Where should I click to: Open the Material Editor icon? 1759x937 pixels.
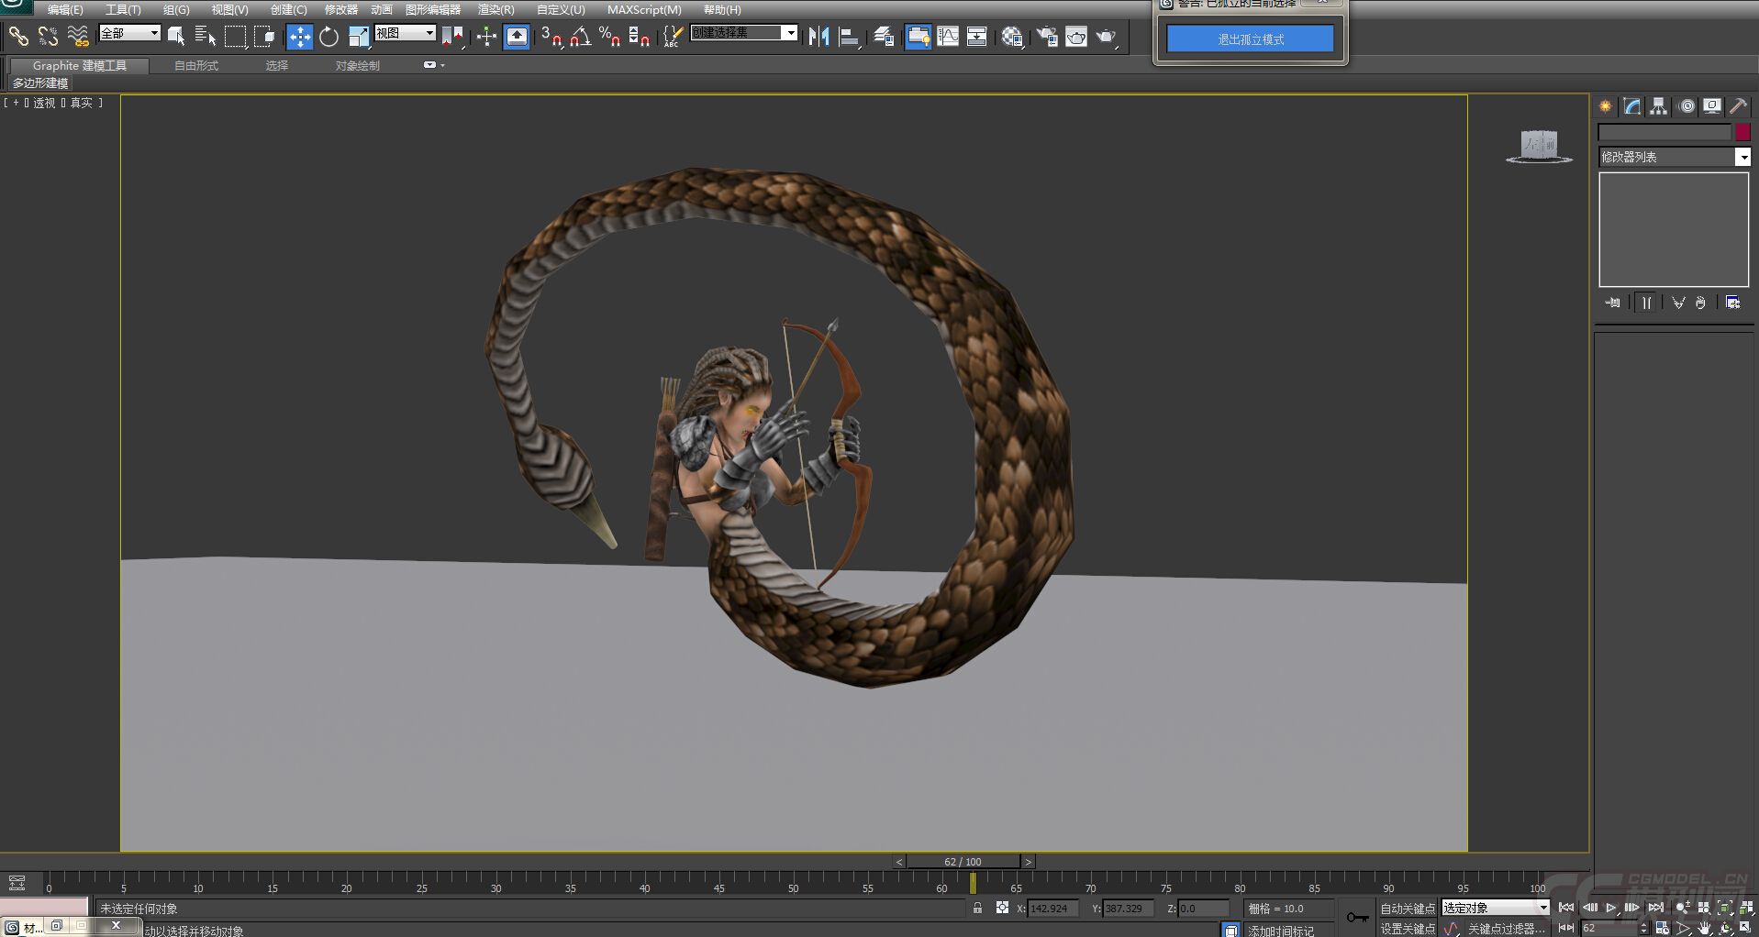tap(1012, 37)
